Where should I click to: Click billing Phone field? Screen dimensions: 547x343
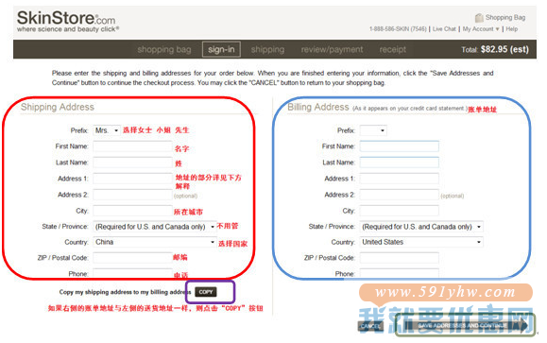point(400,273)
